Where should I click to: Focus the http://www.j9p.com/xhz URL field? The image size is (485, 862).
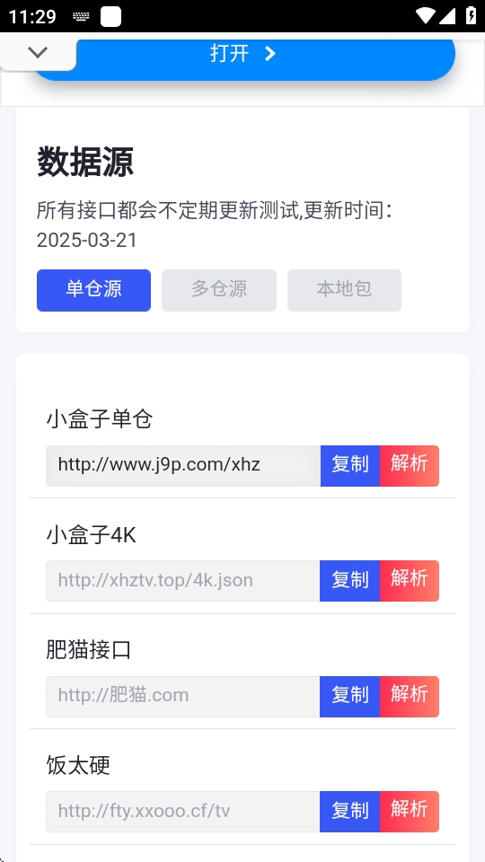coord(183,466)
